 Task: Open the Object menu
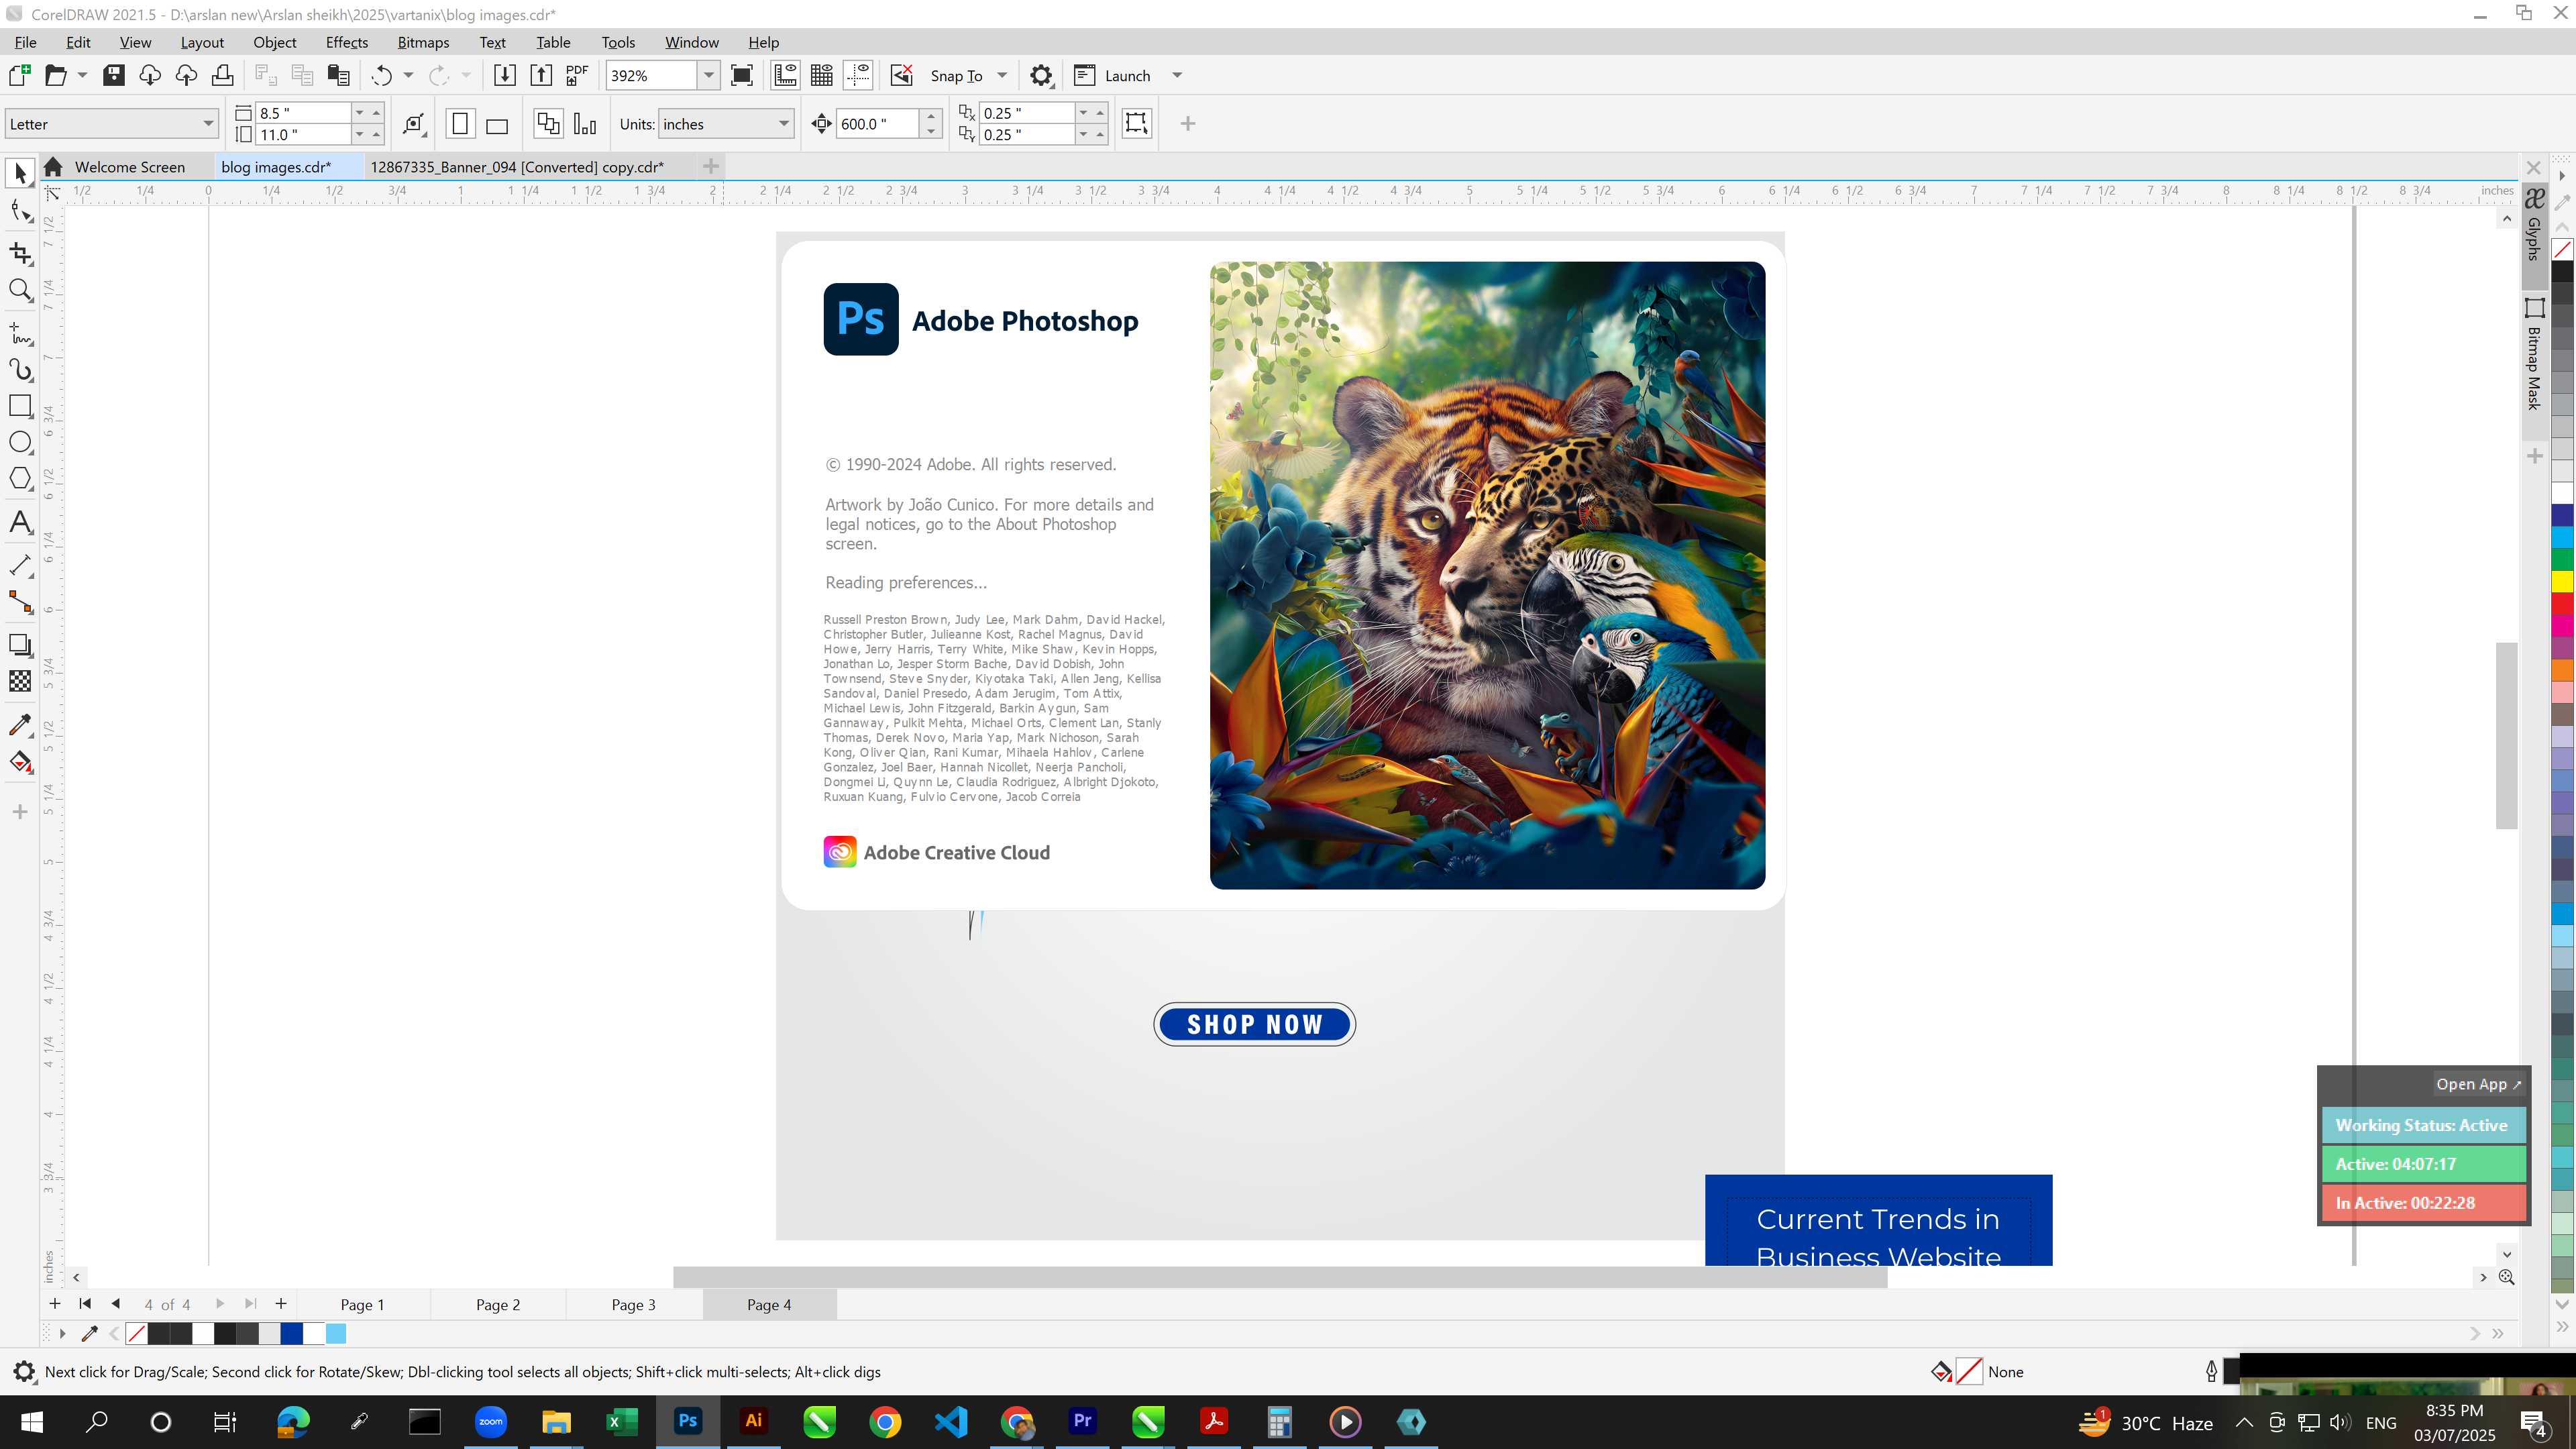click(275, 42)
